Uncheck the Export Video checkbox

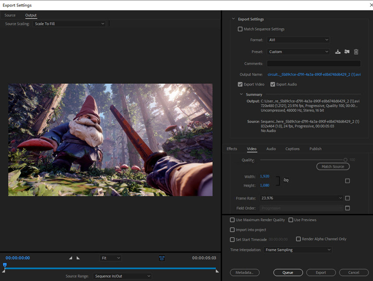click(240, 84)
